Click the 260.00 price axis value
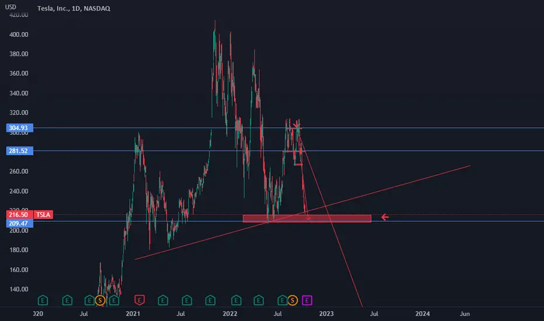This screenshot has height=321, width=544. (19, 171)
